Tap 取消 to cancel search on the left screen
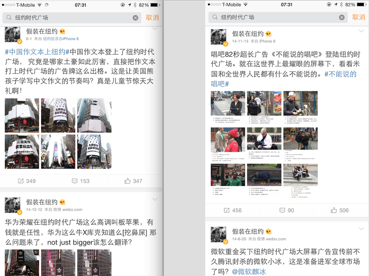 152,18
